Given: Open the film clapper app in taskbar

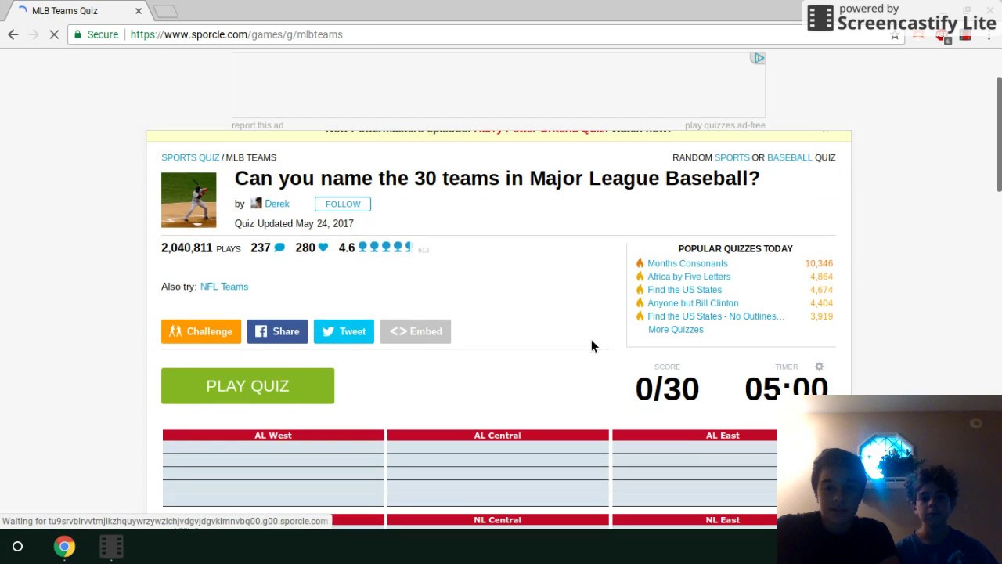Looking at the screenshot, I should pyautogui.click(x=111, y=546).
